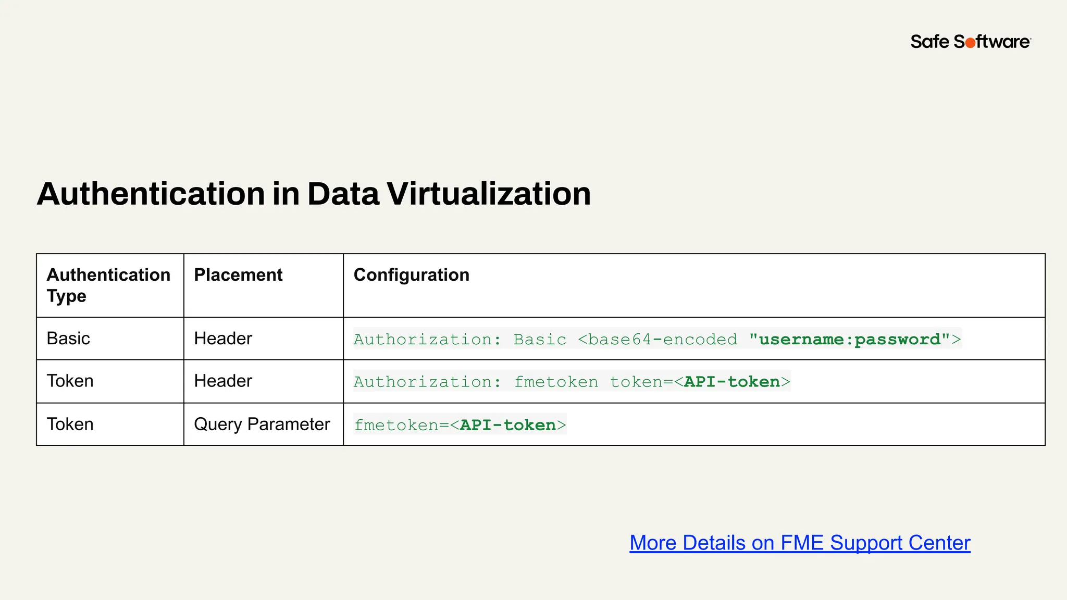1067x600 pixels.
Task: Click the Safe Software logo
Action: 971,42
